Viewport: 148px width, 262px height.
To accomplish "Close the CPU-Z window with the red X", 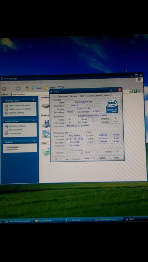I will [120, 90].
